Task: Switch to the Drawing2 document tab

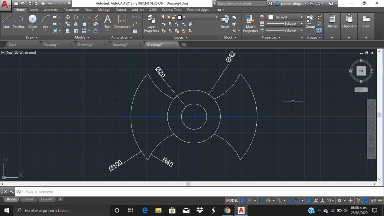Action: (x=86, y=45)
